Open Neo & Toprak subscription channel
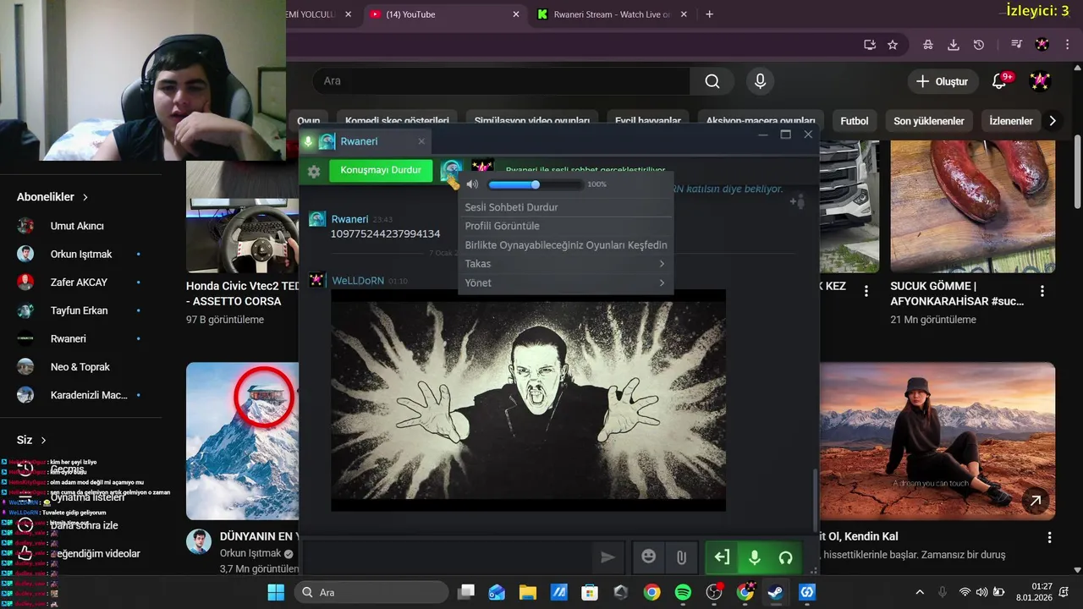This screenshot has width=1083, height=609. coord(80,367)
